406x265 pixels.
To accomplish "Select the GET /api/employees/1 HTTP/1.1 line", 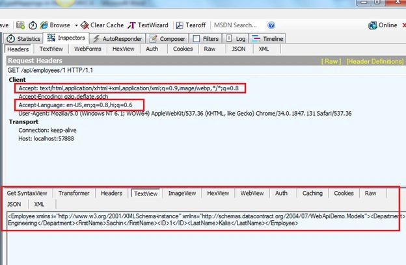I will point(50,70).
